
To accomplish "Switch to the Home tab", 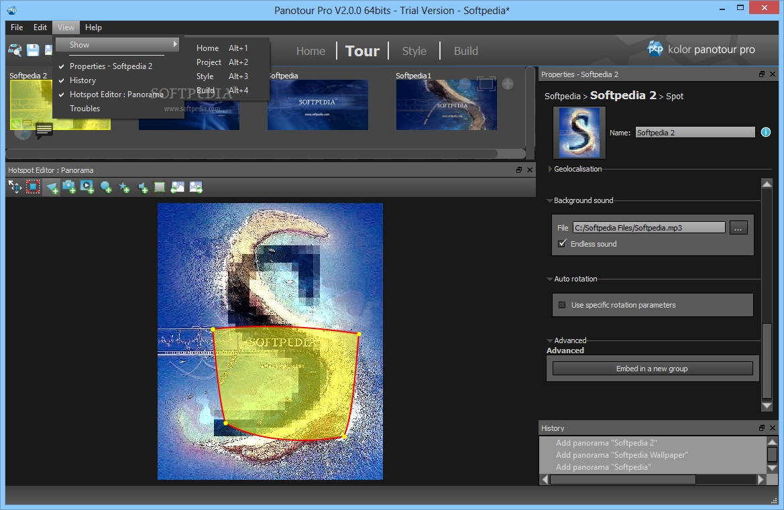I will click(311, 51).
